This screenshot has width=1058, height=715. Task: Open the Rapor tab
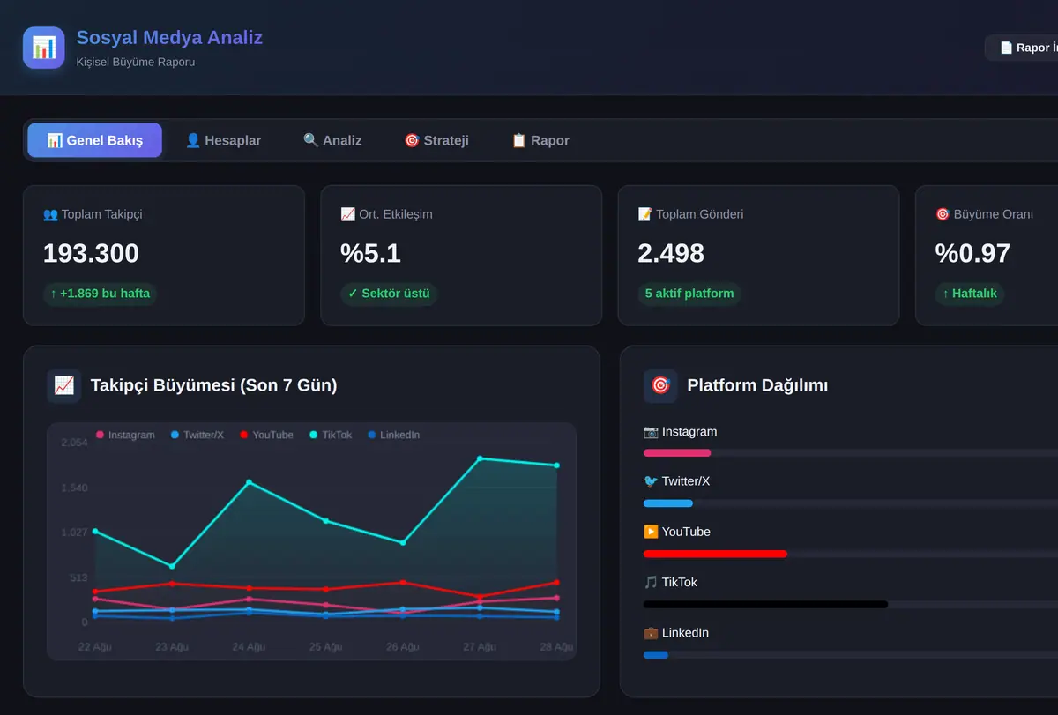540,140
